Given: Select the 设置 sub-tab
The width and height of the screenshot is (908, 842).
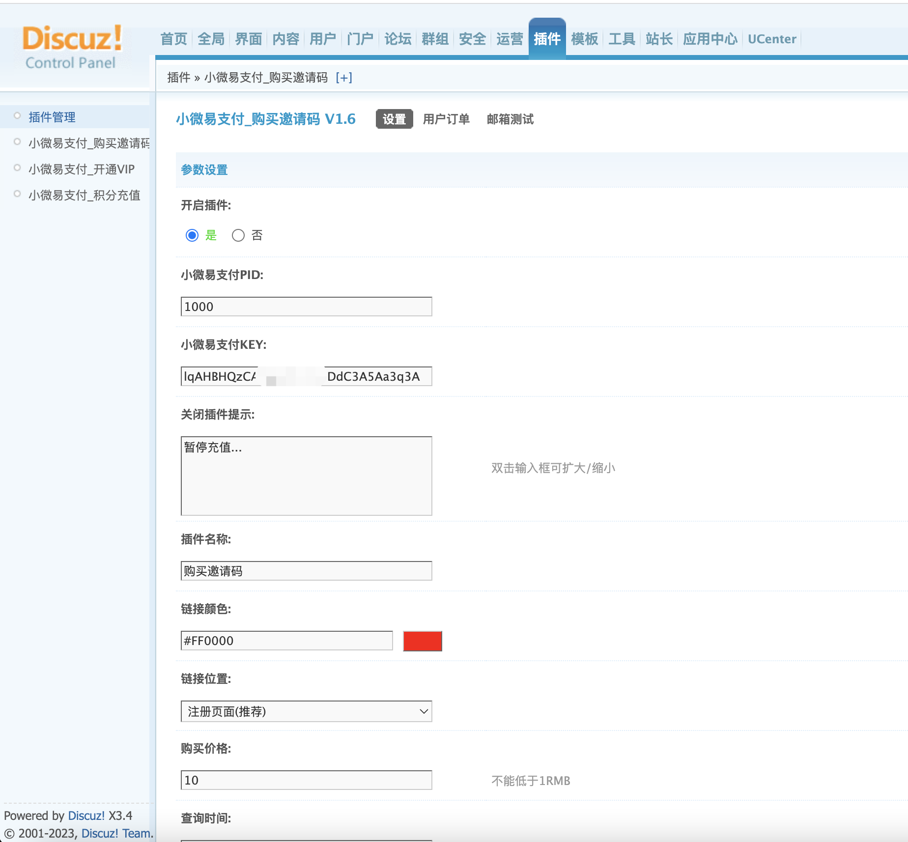Looking at the screenshot, I should (395, 119).
